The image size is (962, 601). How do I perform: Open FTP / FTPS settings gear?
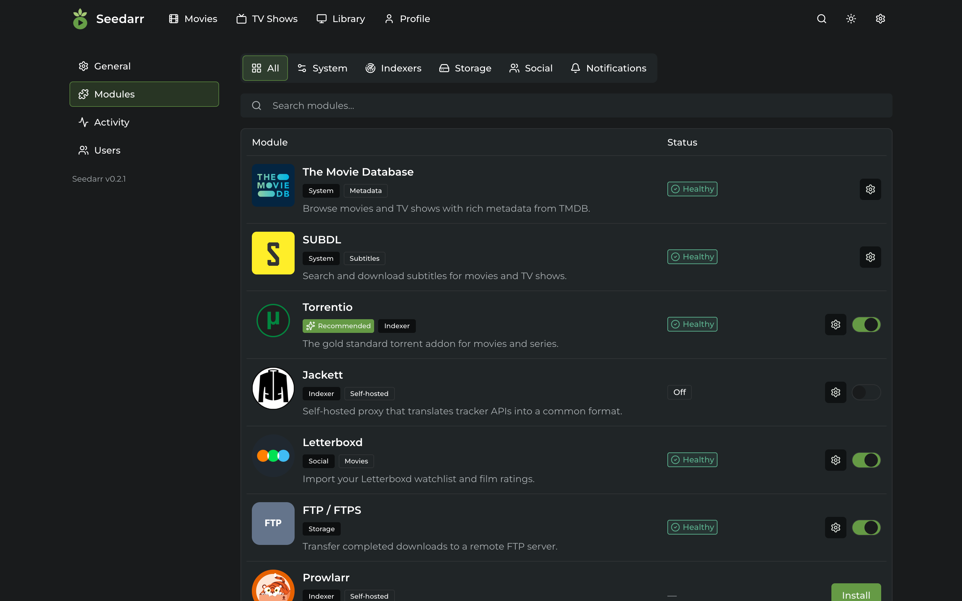pos(836,528)
